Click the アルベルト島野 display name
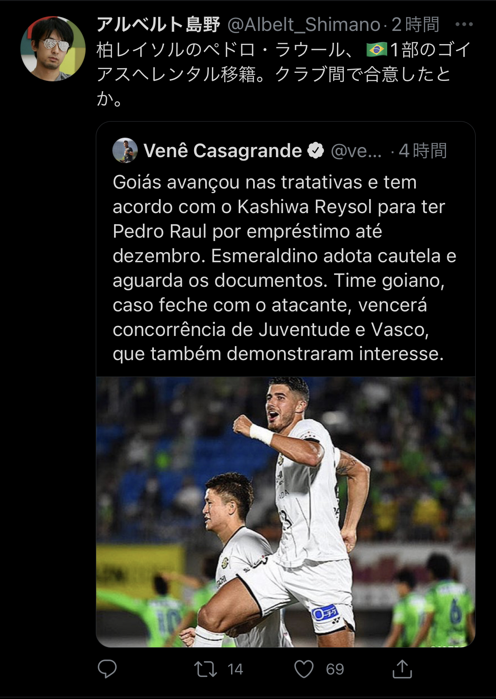The width and height of the screenshot is (496, 699). click(158, 25)
